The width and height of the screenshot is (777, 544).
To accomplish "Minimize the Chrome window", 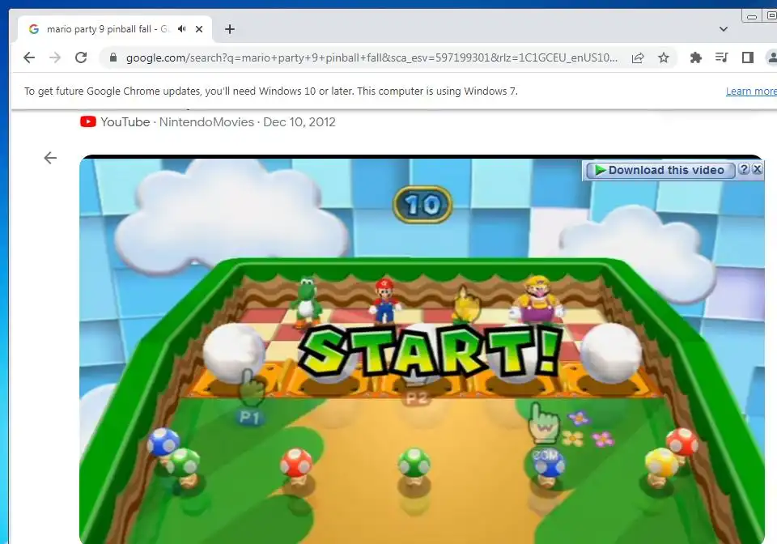I will pos(752,16).
